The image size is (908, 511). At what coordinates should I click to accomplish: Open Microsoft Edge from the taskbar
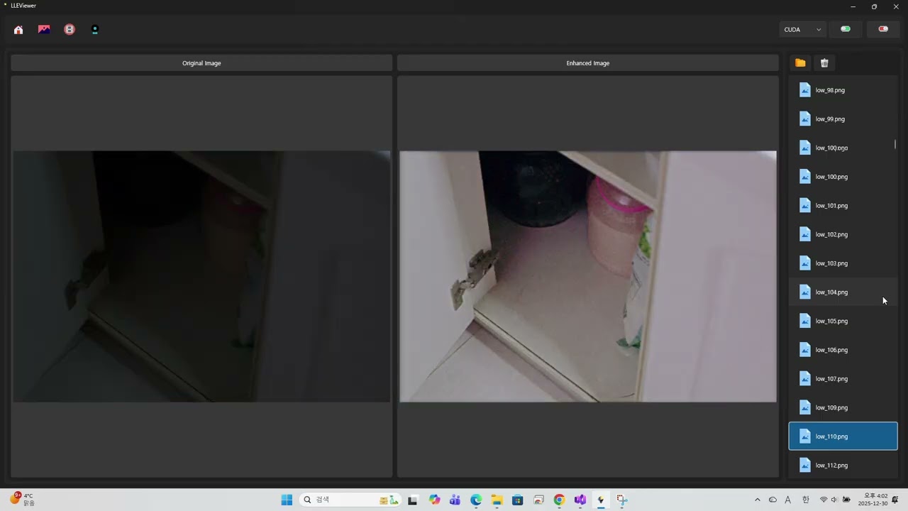tap(476, 500)
